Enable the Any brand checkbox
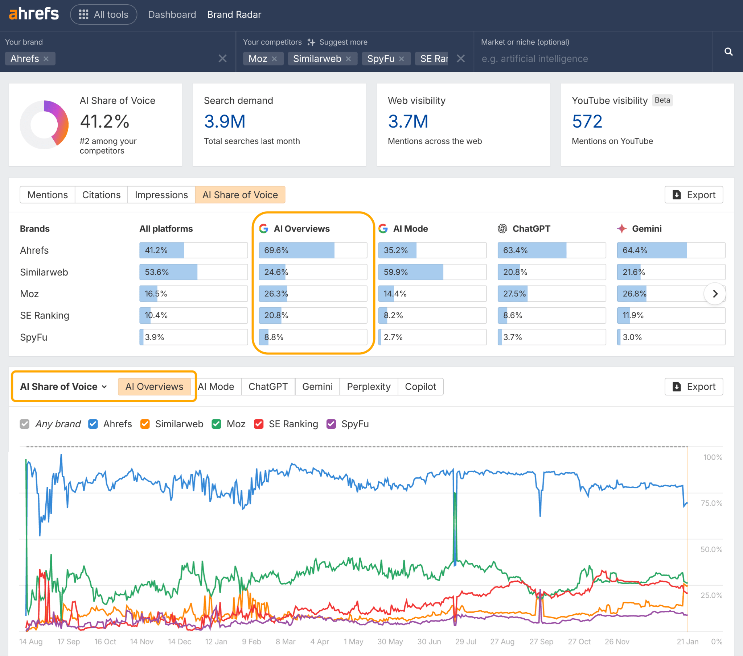 click(24, 424)
